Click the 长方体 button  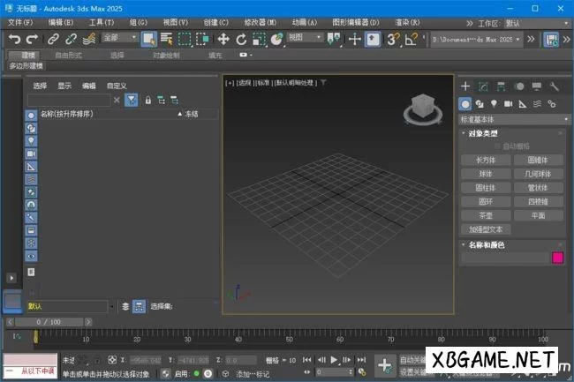[486, 161]
